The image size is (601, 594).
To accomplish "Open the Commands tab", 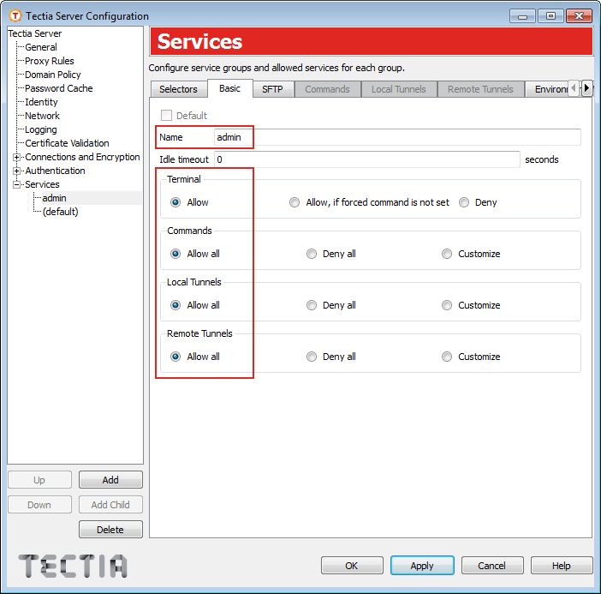I will tap(327, 89).
